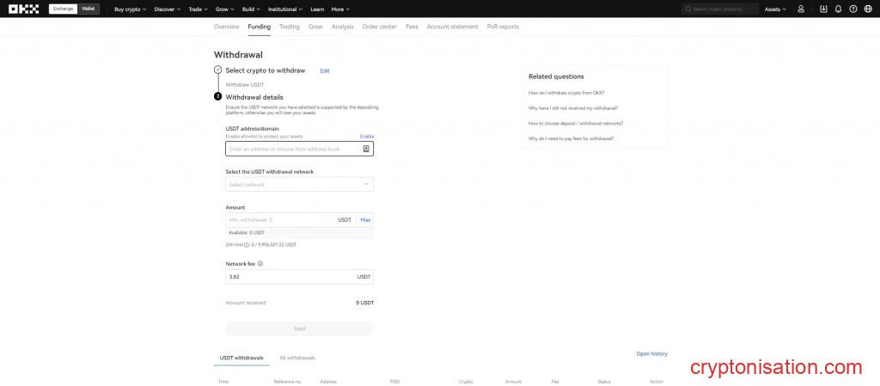This screenshot has width=880, height=386.
Task: Switch to Wallet mode toggle
Action: (x=89, y=9)
